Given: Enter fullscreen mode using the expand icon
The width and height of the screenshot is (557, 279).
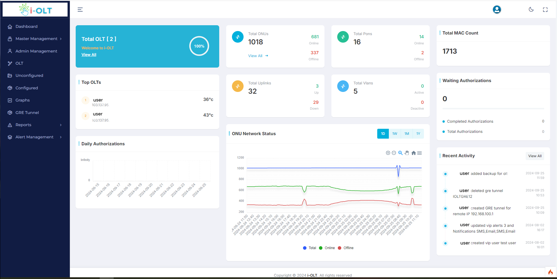Looking at the screenshot, I should (545, 10).
